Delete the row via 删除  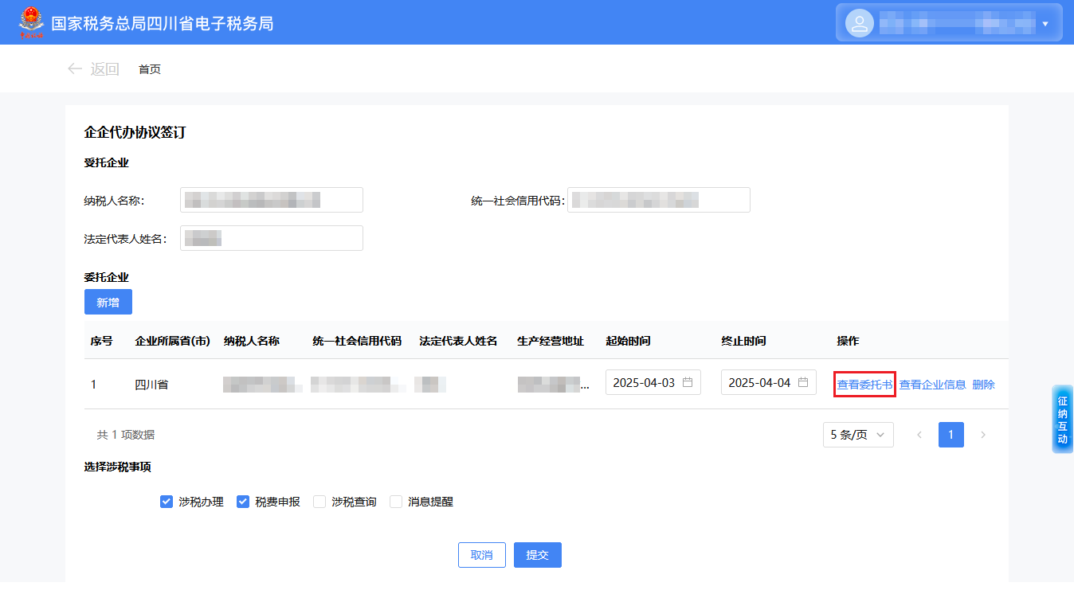983,385
